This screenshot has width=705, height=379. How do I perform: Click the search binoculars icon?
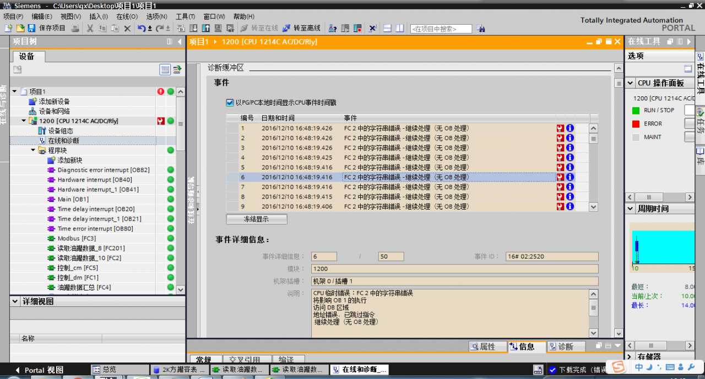(480, 28)
